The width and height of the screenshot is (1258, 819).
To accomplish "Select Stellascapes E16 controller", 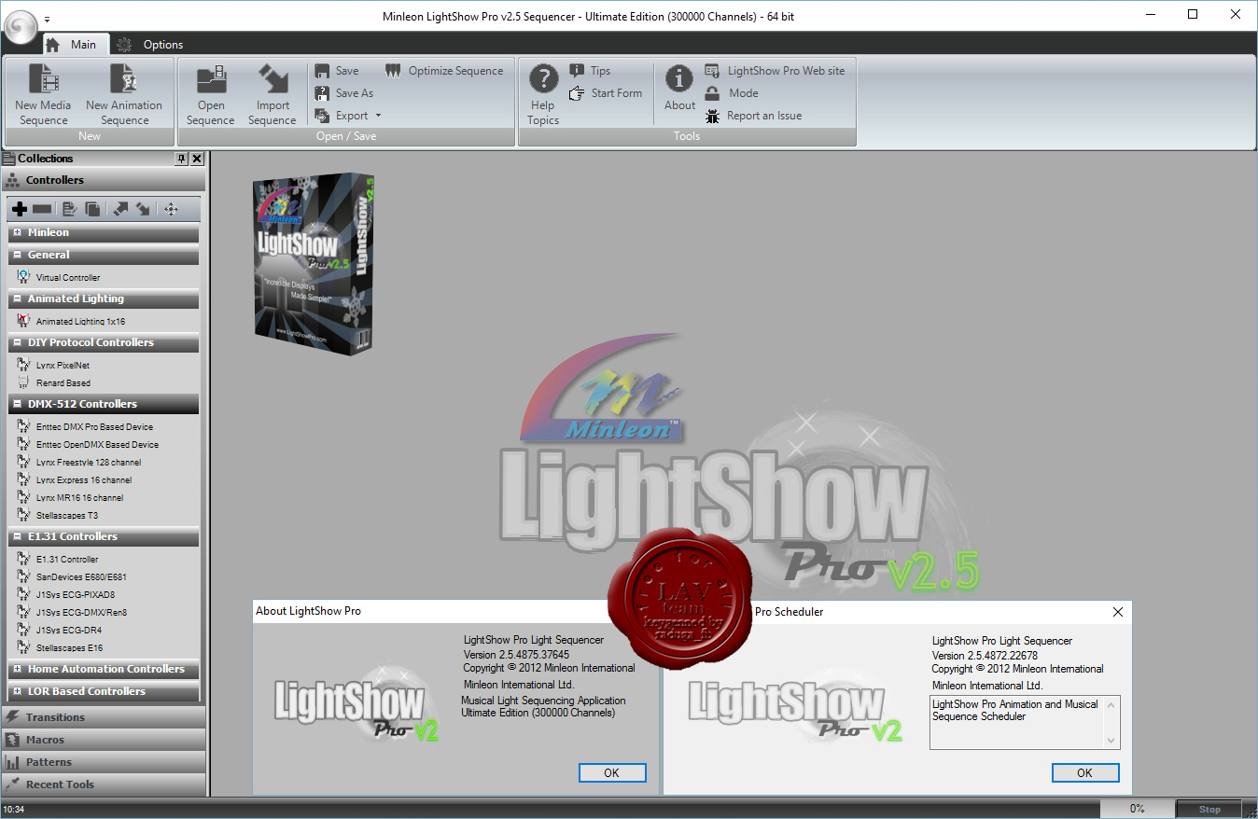I will click(69, 648).
